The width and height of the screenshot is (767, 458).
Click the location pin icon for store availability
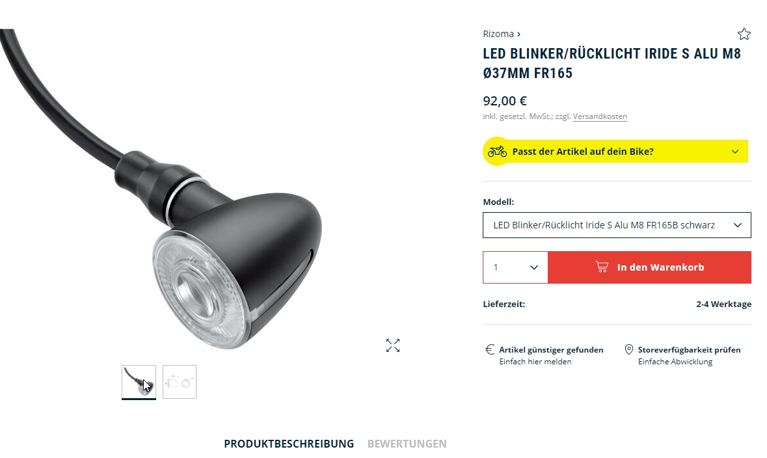[x=629, y=349]
